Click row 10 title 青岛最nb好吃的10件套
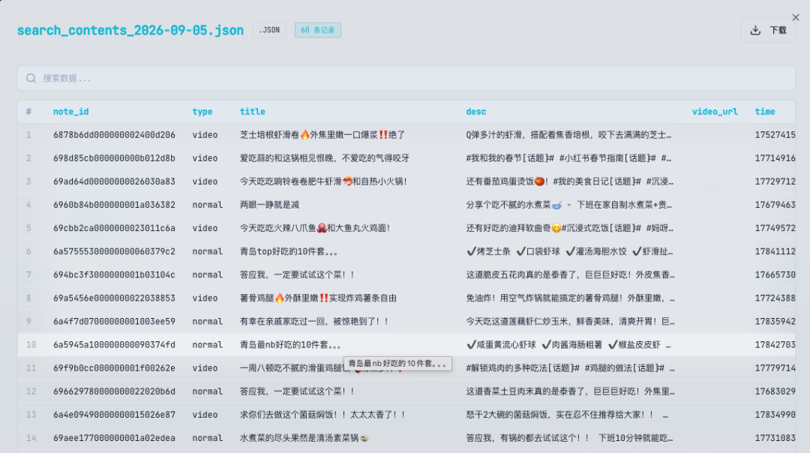Image resolution: width=810 pixels, height=453 pixels. (x=290, y=344)
